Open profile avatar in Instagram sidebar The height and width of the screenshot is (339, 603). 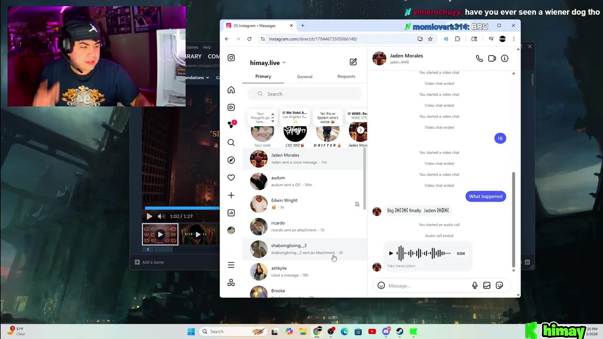point(231,230)
